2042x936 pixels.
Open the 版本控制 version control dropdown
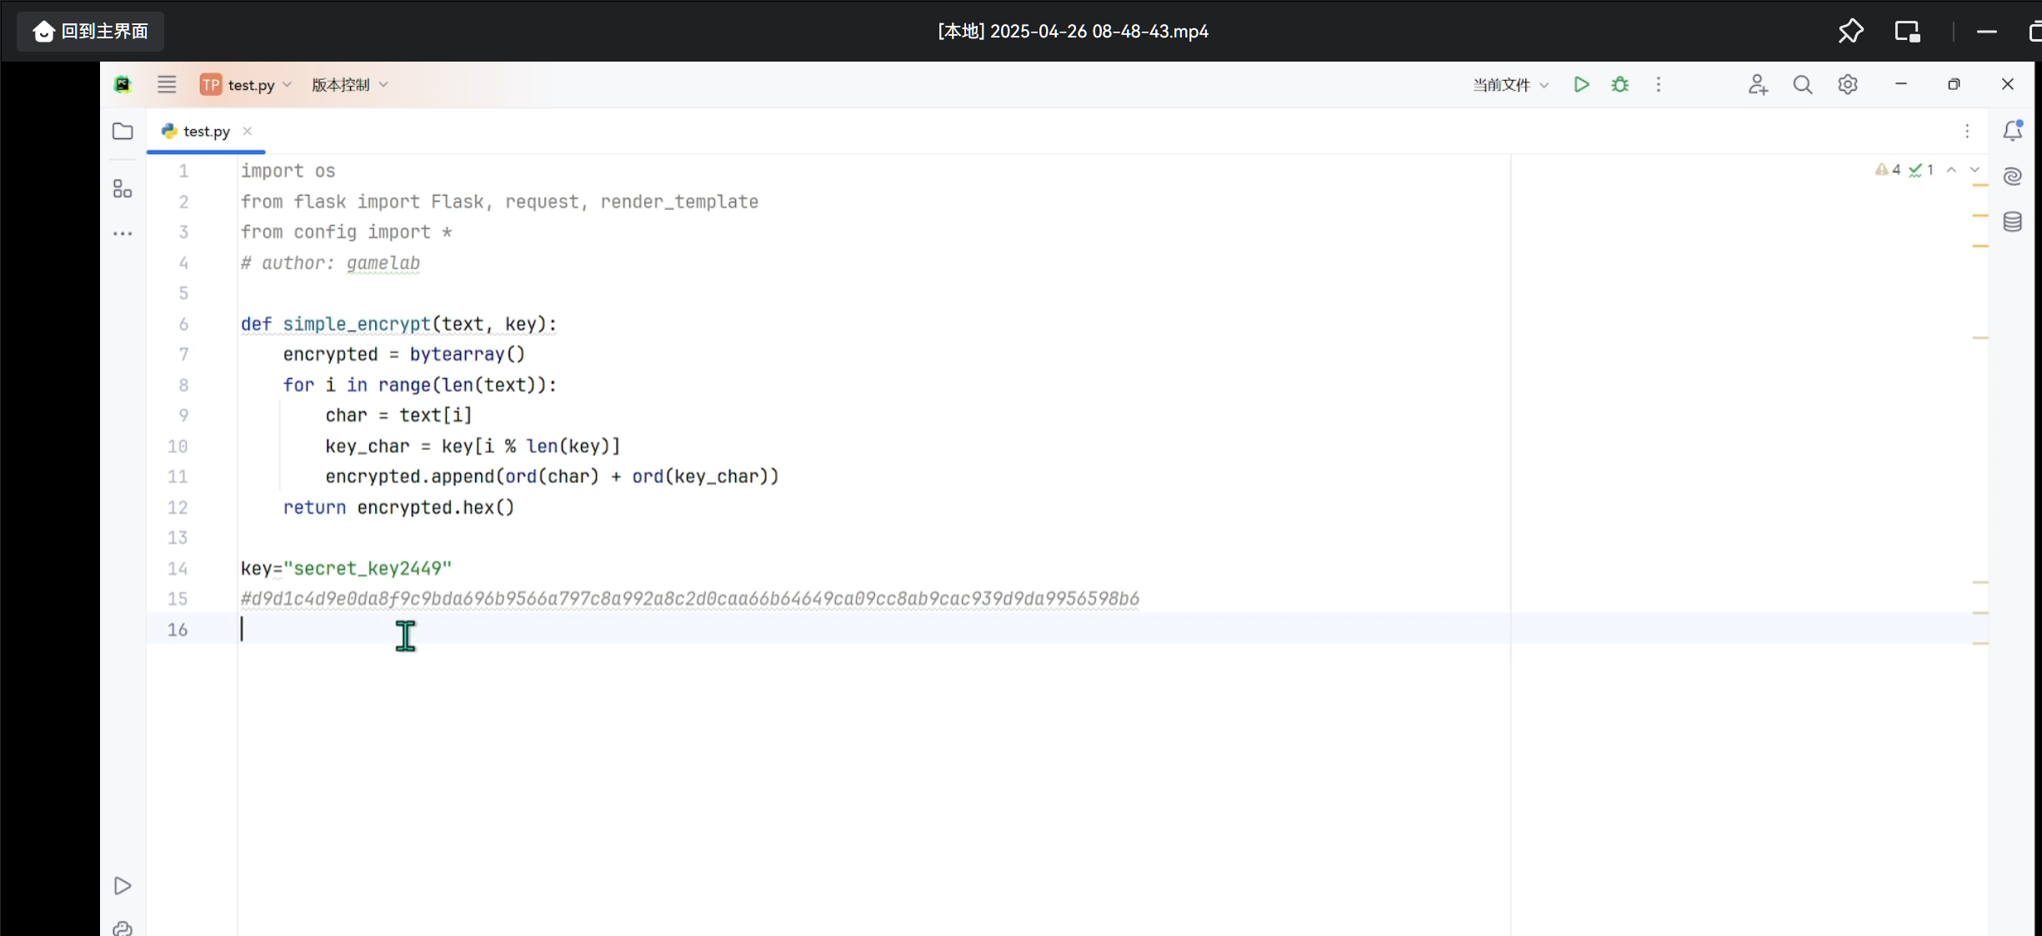(x=349, y=84)
